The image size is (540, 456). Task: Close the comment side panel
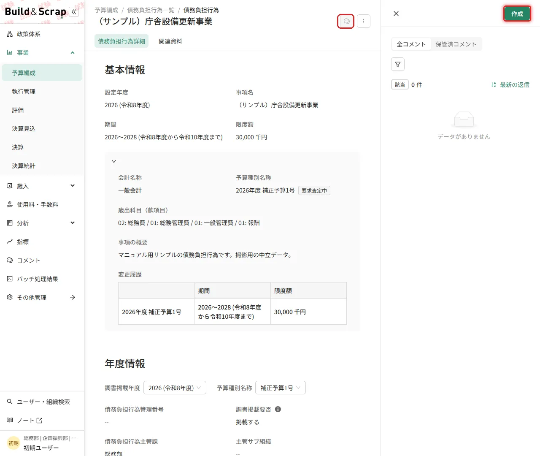tap(396, 14)
